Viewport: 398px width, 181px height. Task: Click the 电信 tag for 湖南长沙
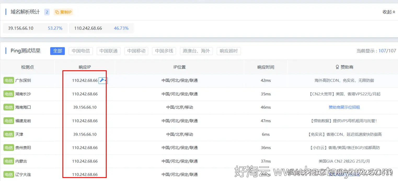9,94
